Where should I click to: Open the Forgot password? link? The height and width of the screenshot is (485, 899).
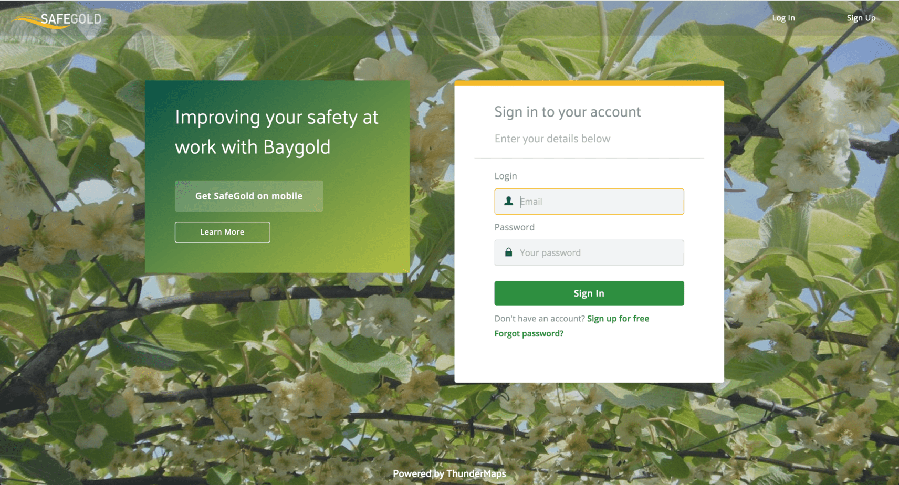pyautogui.click(x=529, y=333)
